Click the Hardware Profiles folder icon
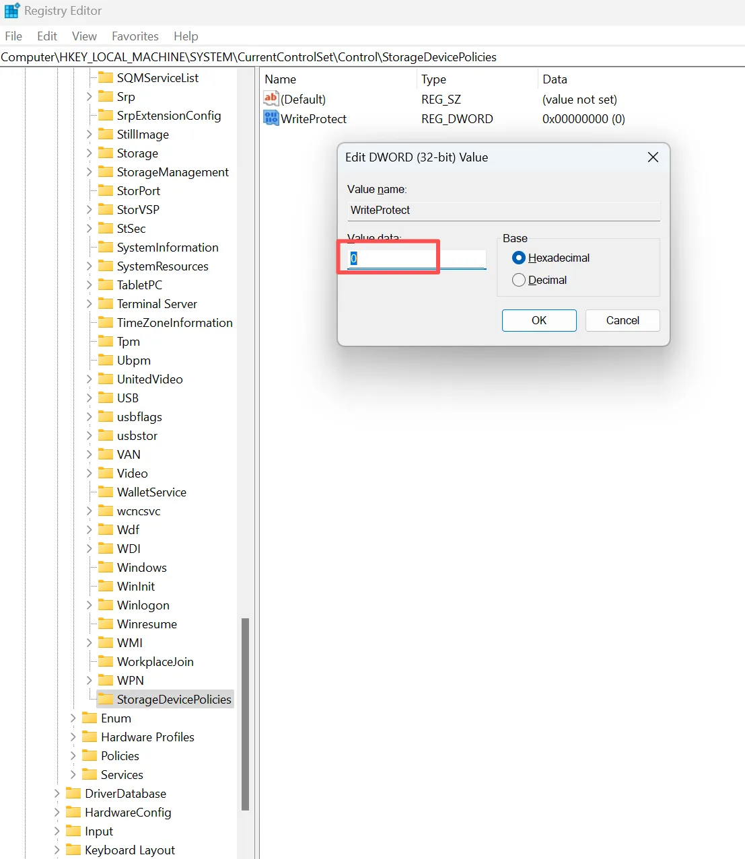This screenshot has width=745, height=859. 90,737
